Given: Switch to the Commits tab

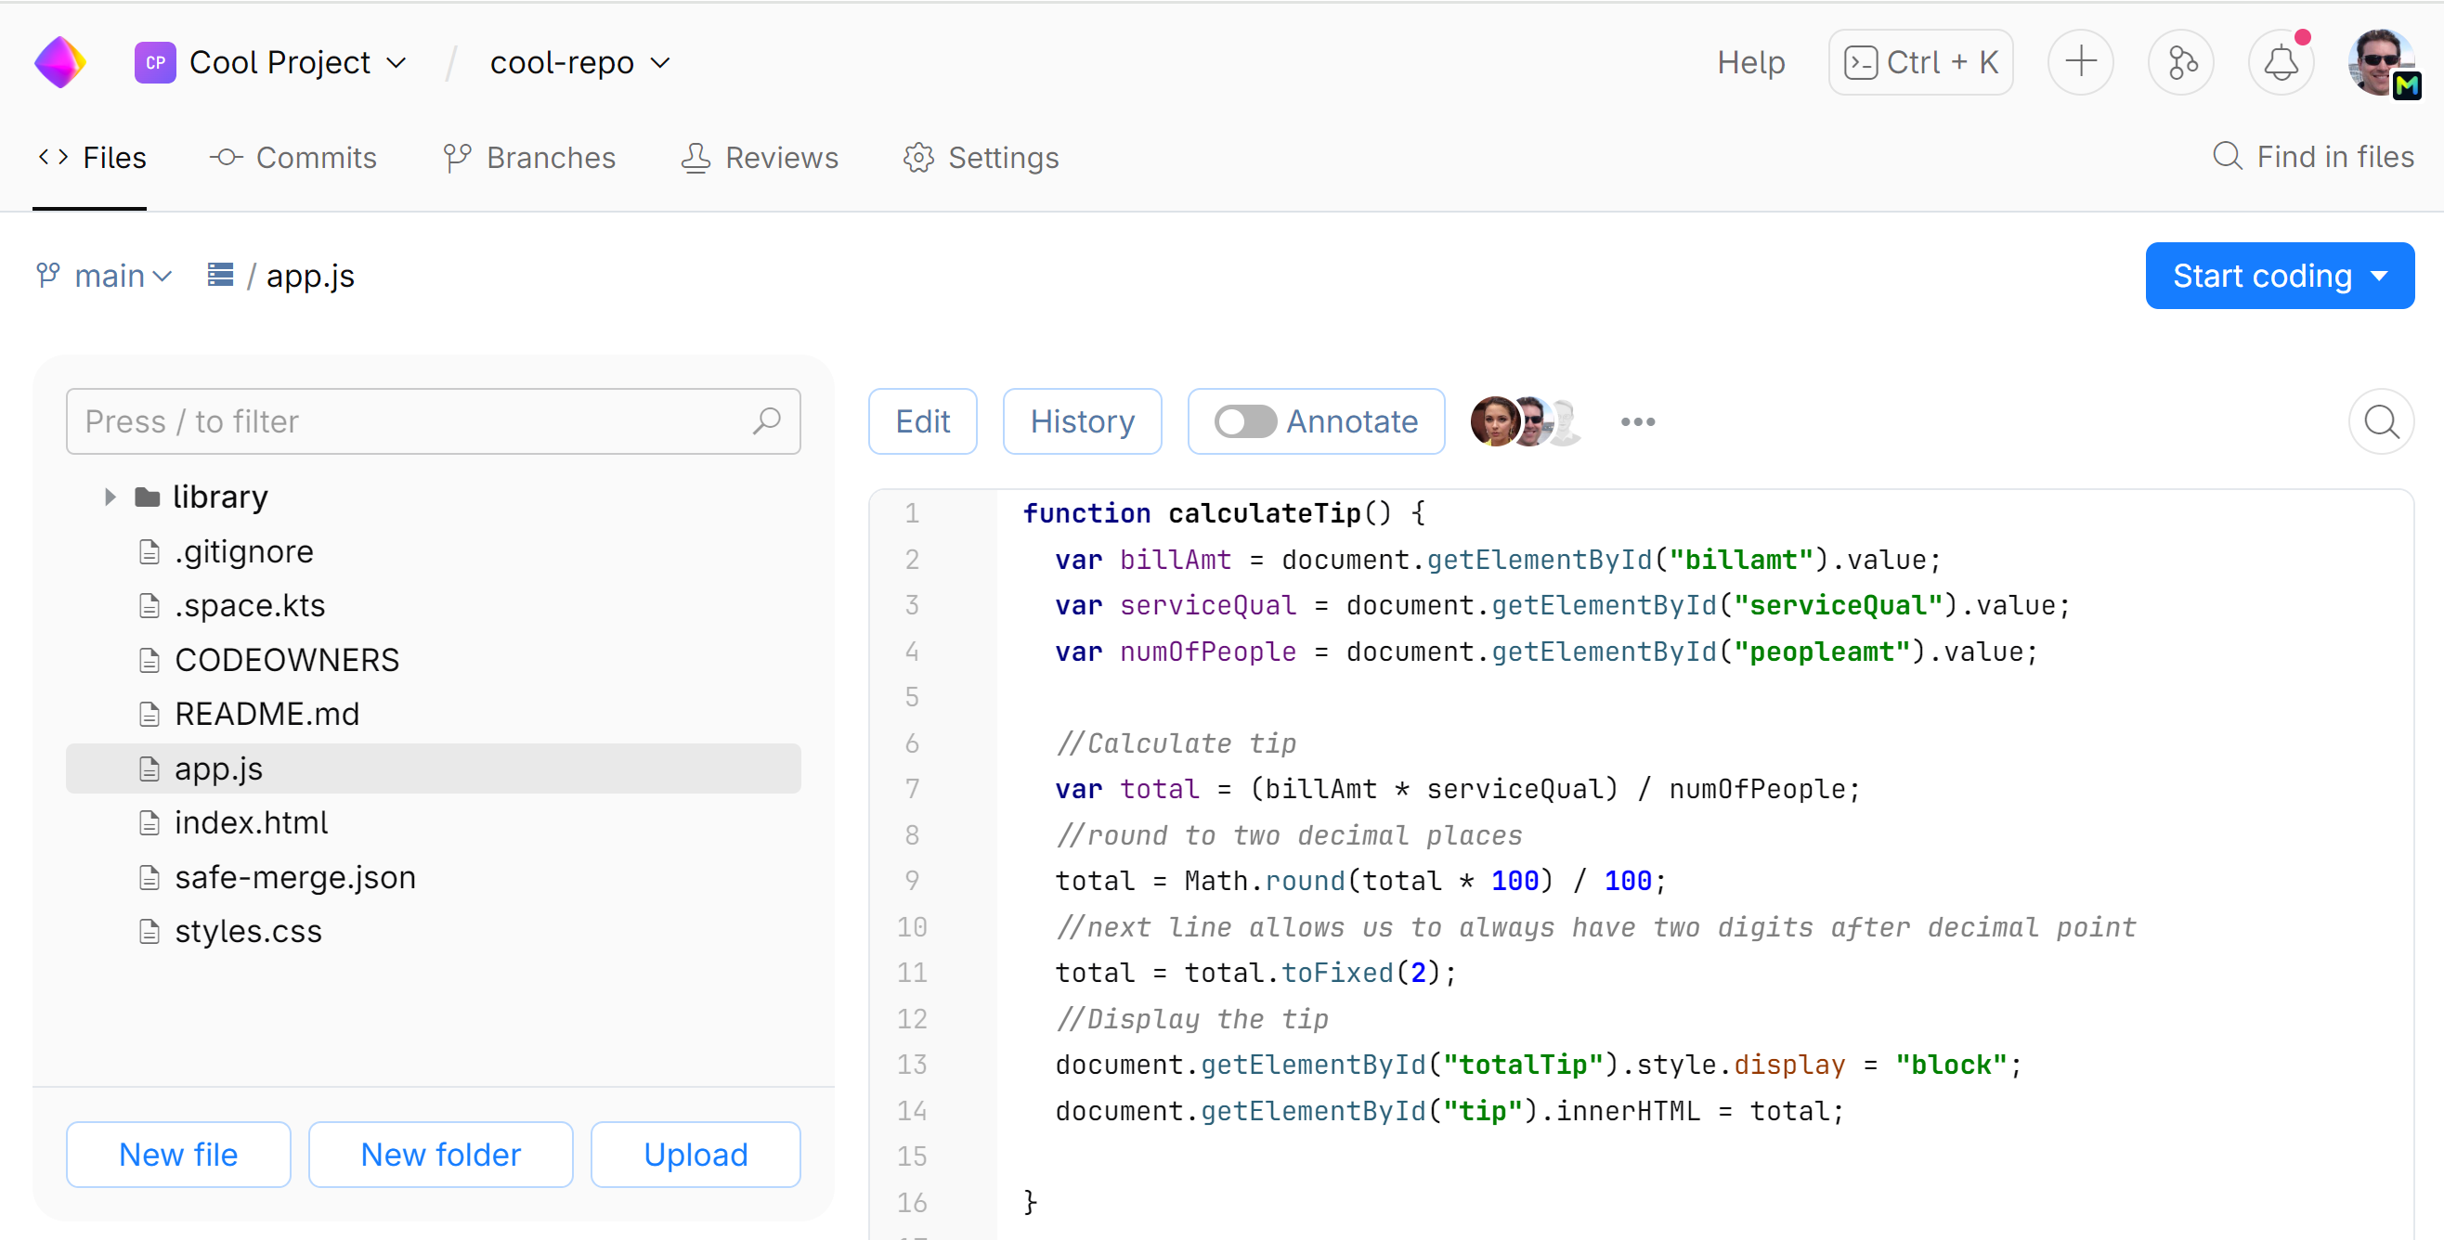Looking at the screenshot, I should [294, 158].
